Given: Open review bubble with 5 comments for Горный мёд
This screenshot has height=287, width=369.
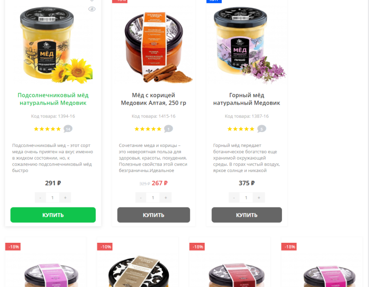Looking at the screenshot, I should [x=261, y=129].
